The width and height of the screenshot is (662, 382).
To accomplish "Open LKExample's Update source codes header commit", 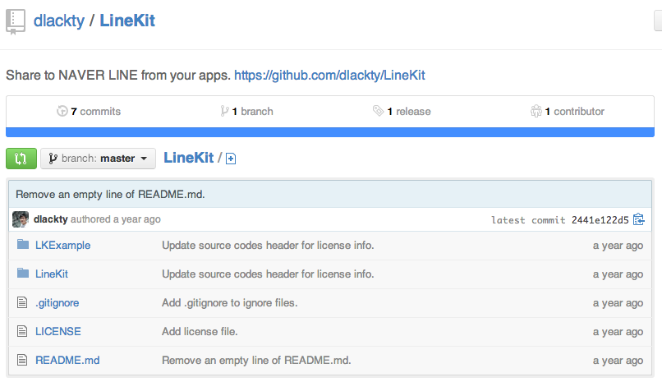I will [x=268, y=246].
